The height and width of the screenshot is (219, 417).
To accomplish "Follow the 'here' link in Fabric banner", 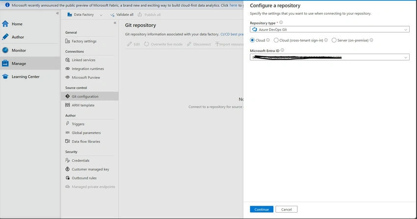I will tap(233, 5).
